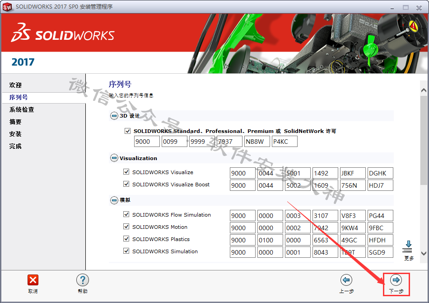This screenshot has height=303, width=429.
Task: Click 3D design serial field containing P4KC
Action: tap(285, 142)
